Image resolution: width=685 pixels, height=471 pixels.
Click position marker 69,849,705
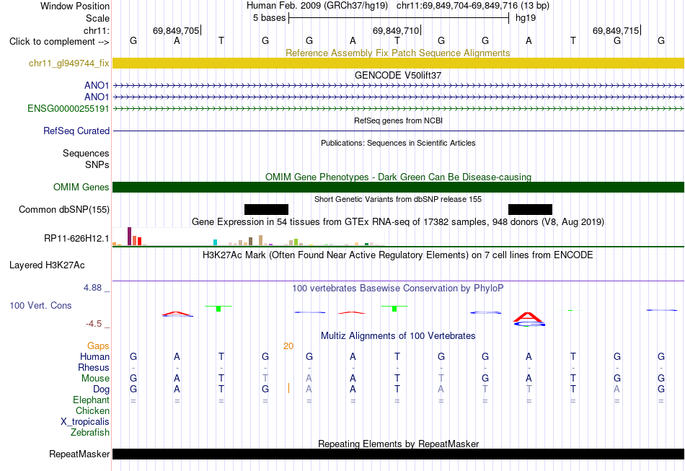176,30
